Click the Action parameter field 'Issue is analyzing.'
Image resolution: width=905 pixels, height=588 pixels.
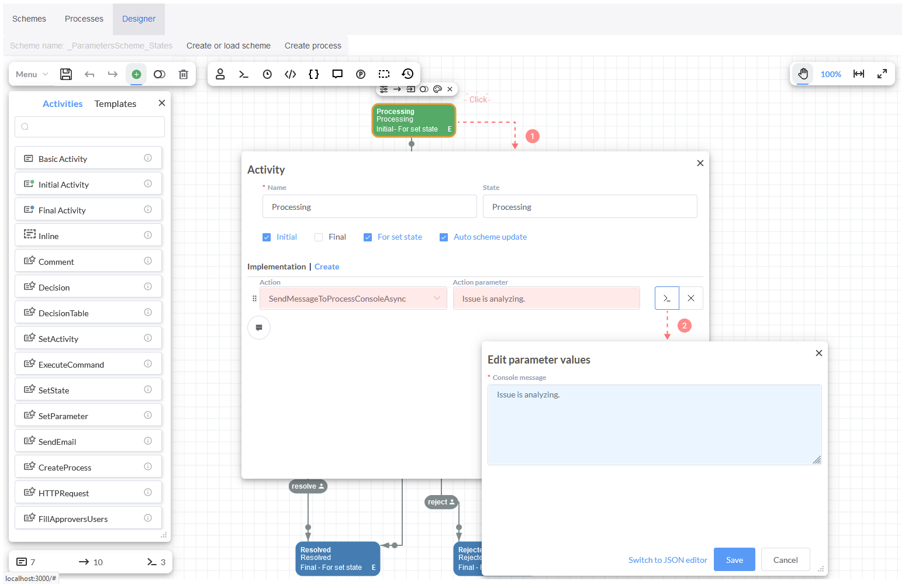point(547,299)
